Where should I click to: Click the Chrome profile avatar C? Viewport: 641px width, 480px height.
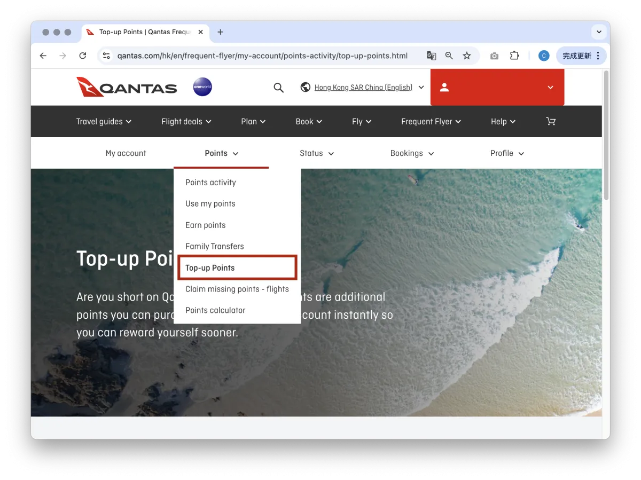coord(543,55)
